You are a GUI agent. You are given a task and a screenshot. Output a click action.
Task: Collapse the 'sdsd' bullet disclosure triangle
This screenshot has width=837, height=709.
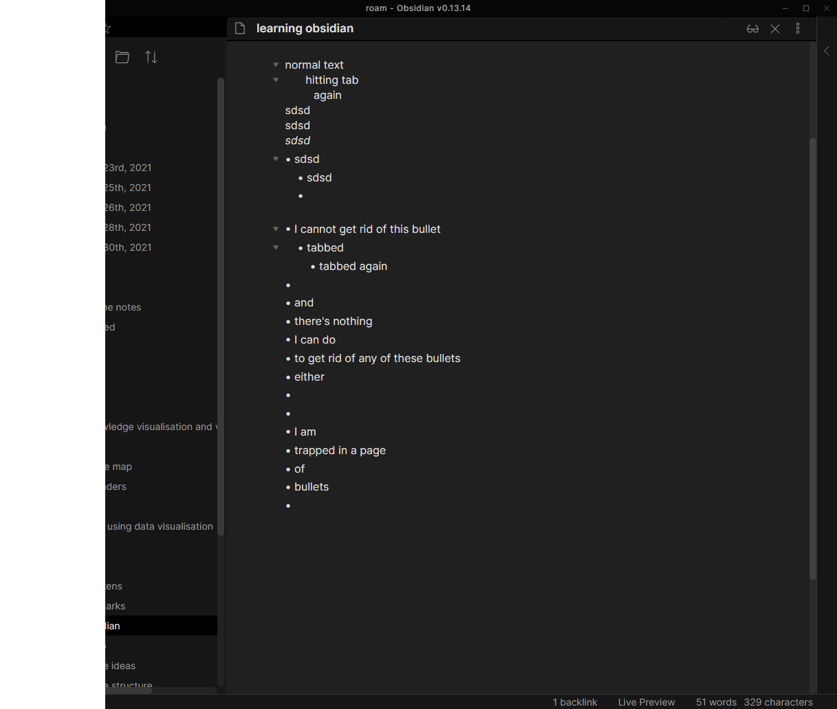275,159
